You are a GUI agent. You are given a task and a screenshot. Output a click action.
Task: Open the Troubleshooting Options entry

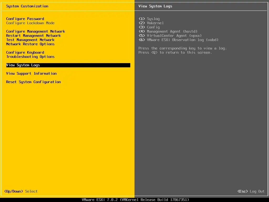30,57
